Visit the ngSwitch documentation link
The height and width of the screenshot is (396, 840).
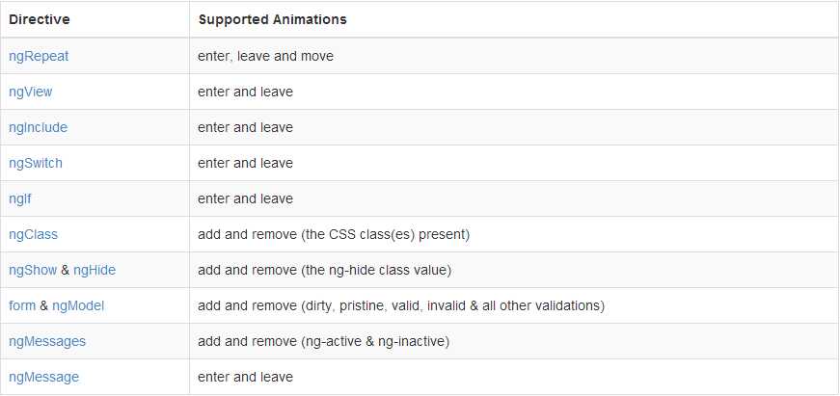click(36, 163)
